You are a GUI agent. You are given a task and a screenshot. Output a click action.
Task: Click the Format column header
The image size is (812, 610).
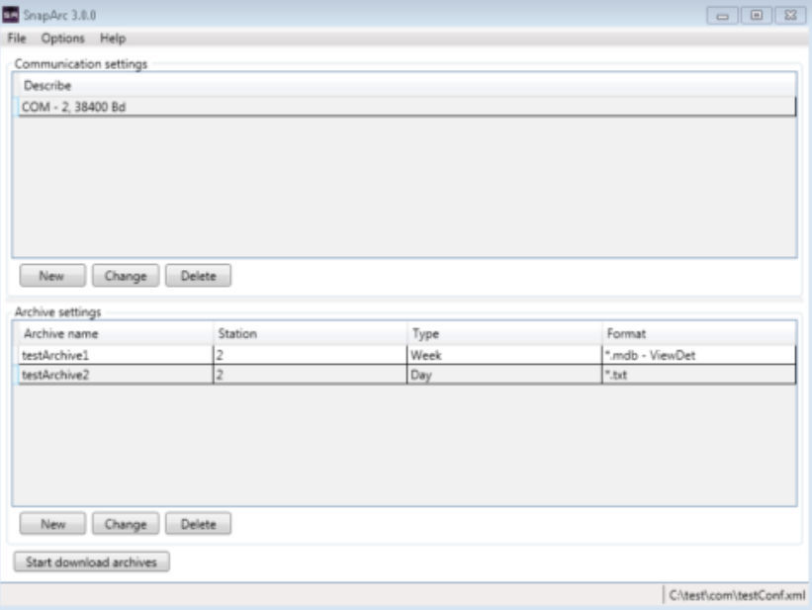coord(626,334)
